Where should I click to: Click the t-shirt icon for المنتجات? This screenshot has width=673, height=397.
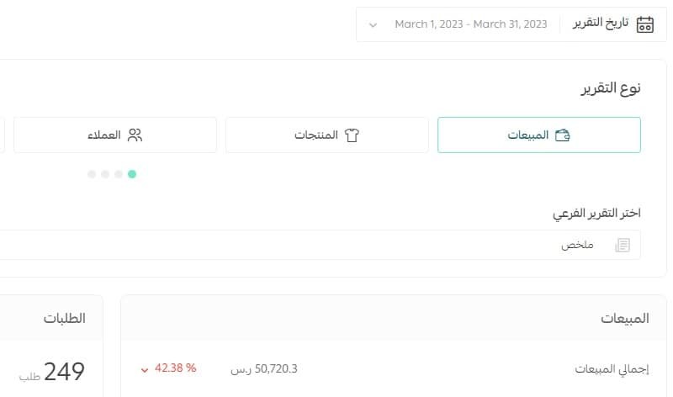(x=352, y=135)
